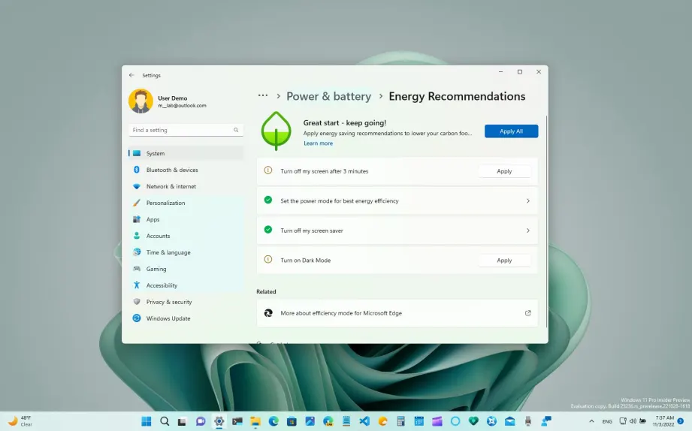Open File Explorer from the taskbar

pyautogui.click(x=255, y=421)
